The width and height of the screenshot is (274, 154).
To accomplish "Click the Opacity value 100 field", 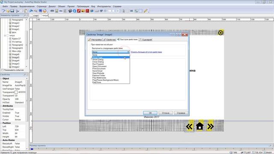I will [20, 99].
